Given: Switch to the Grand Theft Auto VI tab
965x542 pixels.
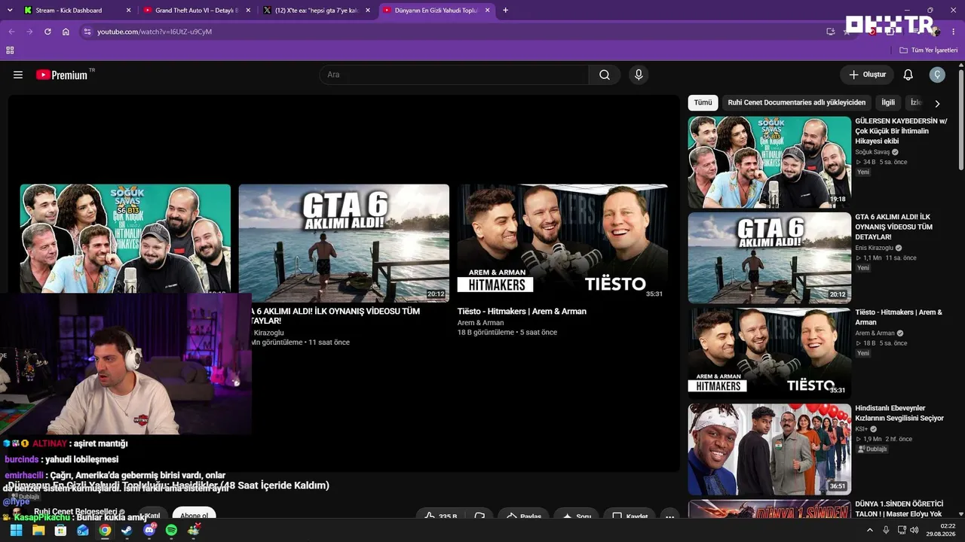Looking at the screenshot, I should [x=196, y=11].
